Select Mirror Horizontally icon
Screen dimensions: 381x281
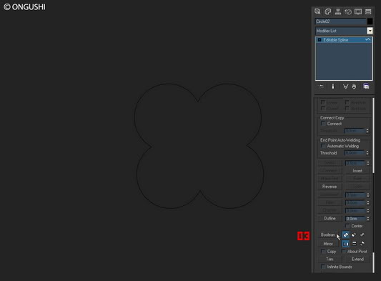(x=345, y=244)
